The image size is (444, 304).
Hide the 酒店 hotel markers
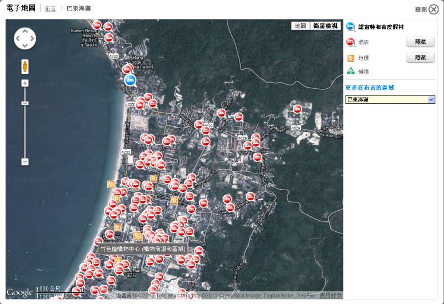coord(420,42)
